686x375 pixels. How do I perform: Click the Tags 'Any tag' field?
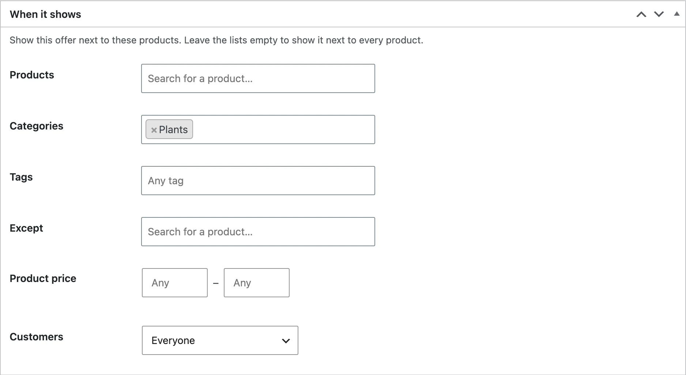click(x=258, y=181)
